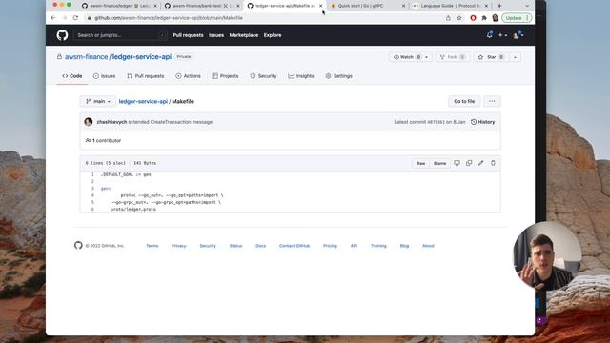Open the API footer link
The height and width of the screenshot is (343, 610).
[x=354, y=246]
